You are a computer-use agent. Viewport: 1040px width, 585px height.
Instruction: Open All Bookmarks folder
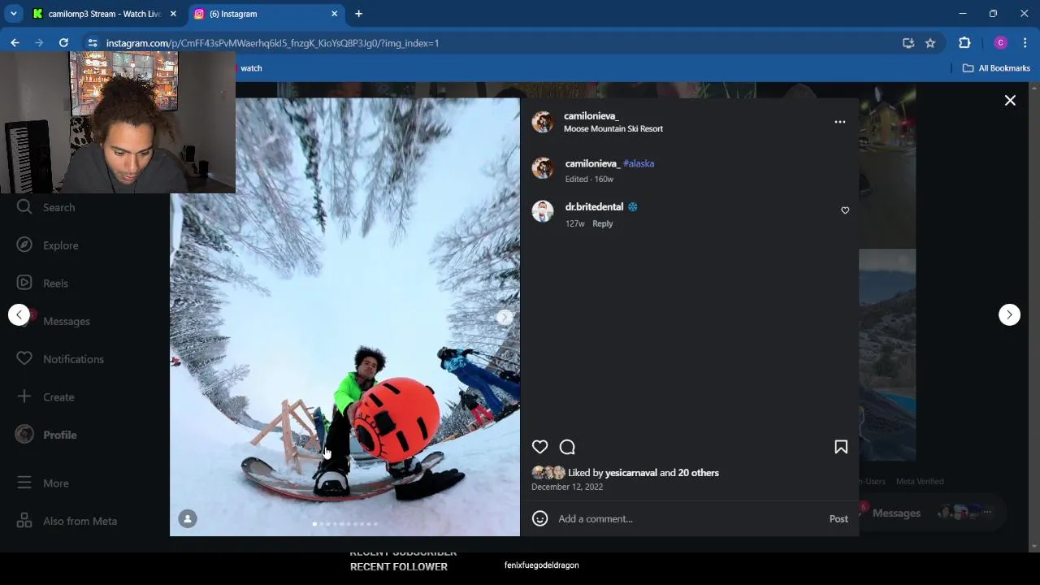(996, 68)
